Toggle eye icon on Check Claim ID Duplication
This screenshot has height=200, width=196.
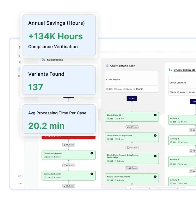tap(155, 136)
